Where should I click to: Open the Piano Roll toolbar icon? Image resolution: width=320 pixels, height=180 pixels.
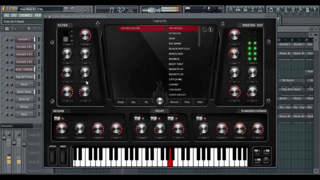pos(245,10)
